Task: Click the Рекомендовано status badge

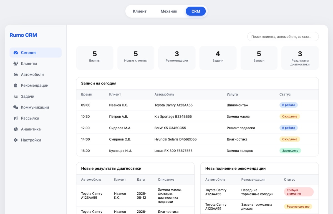Action: (298, 207)
